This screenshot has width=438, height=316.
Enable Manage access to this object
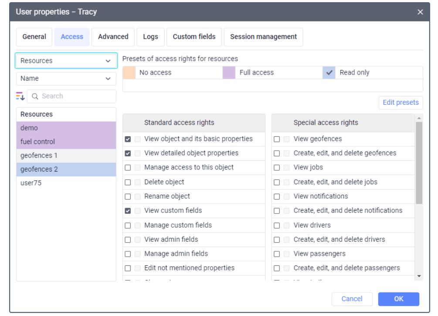tap(128, 168)
